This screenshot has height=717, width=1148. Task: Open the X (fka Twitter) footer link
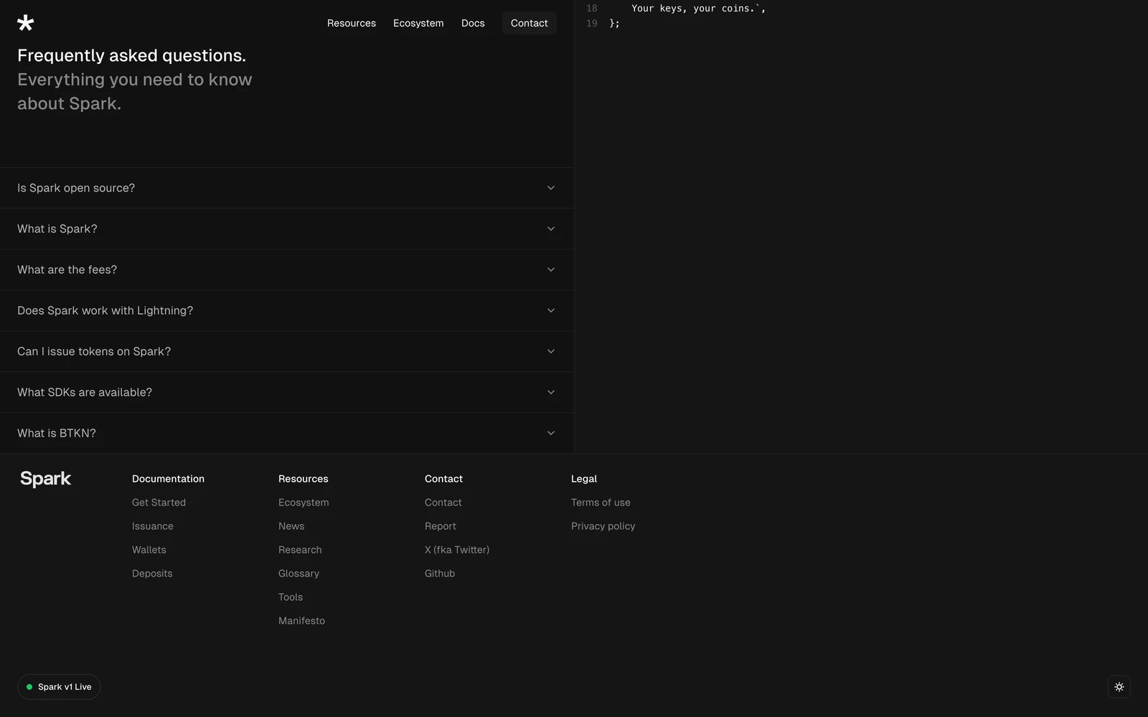click(457, 550)
